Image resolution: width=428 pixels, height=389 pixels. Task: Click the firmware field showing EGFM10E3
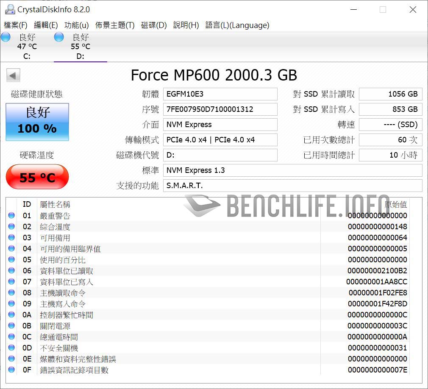tap(220, 94)
